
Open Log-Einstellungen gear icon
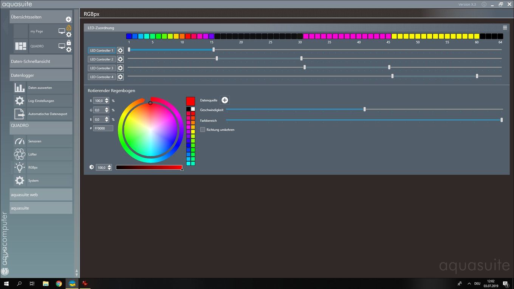pyautogui.click(x=20, y=101)
